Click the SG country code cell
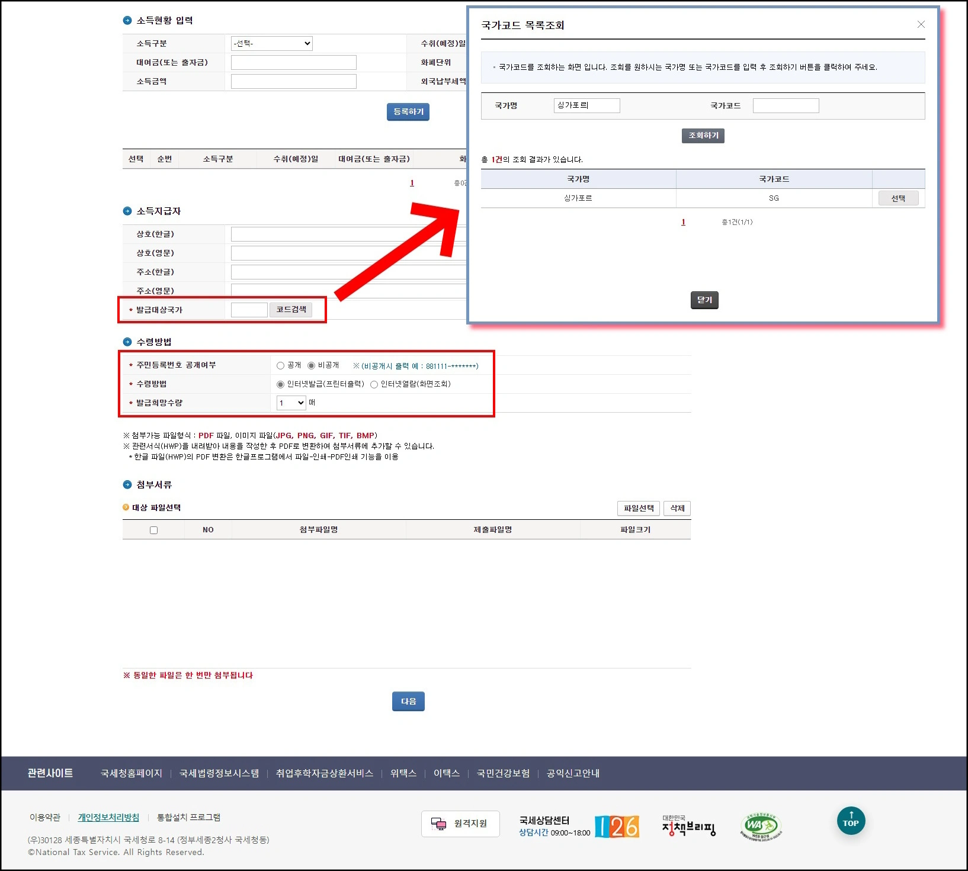The width and height of the screenshot is (968, 871). 774,198
